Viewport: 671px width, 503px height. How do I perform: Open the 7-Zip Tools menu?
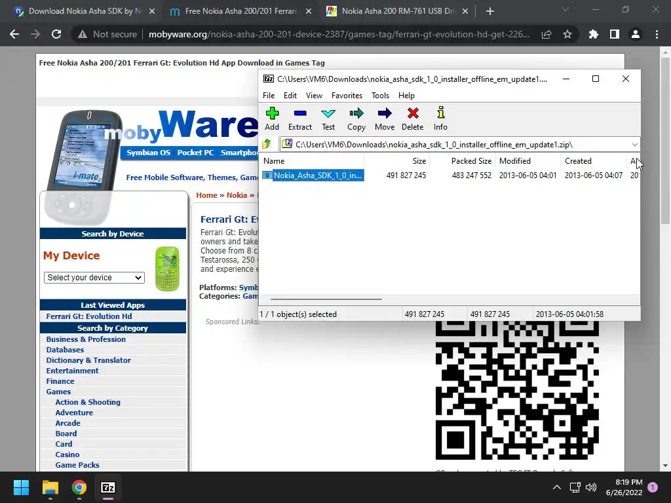tap(380, 96)
